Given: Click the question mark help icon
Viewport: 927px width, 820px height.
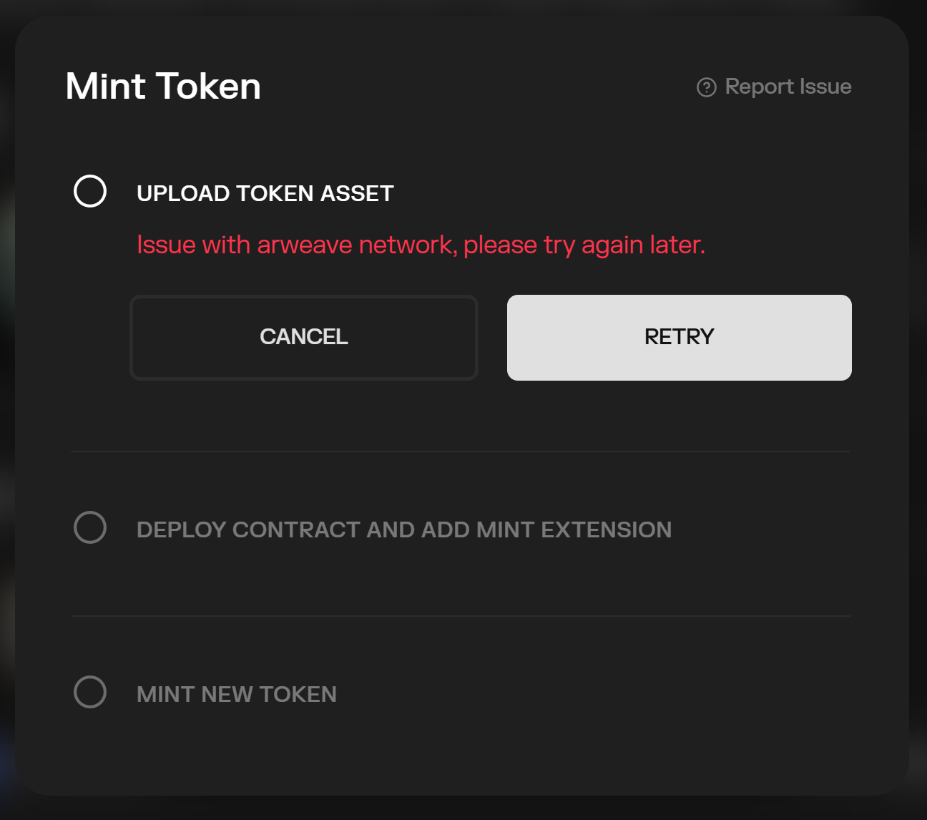Looking at the screenshot, I should 706,87.
